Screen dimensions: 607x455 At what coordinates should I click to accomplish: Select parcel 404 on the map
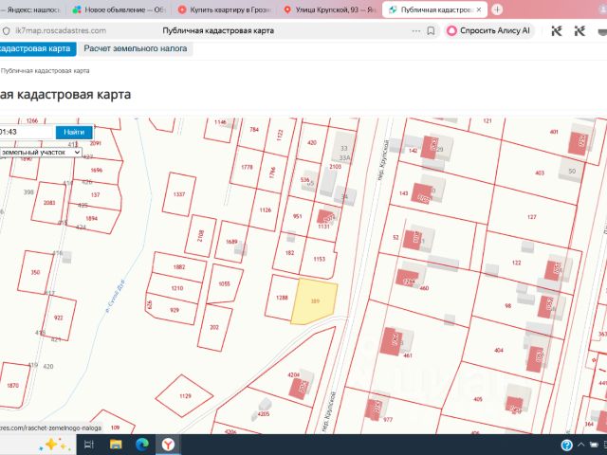coord(499,350)
